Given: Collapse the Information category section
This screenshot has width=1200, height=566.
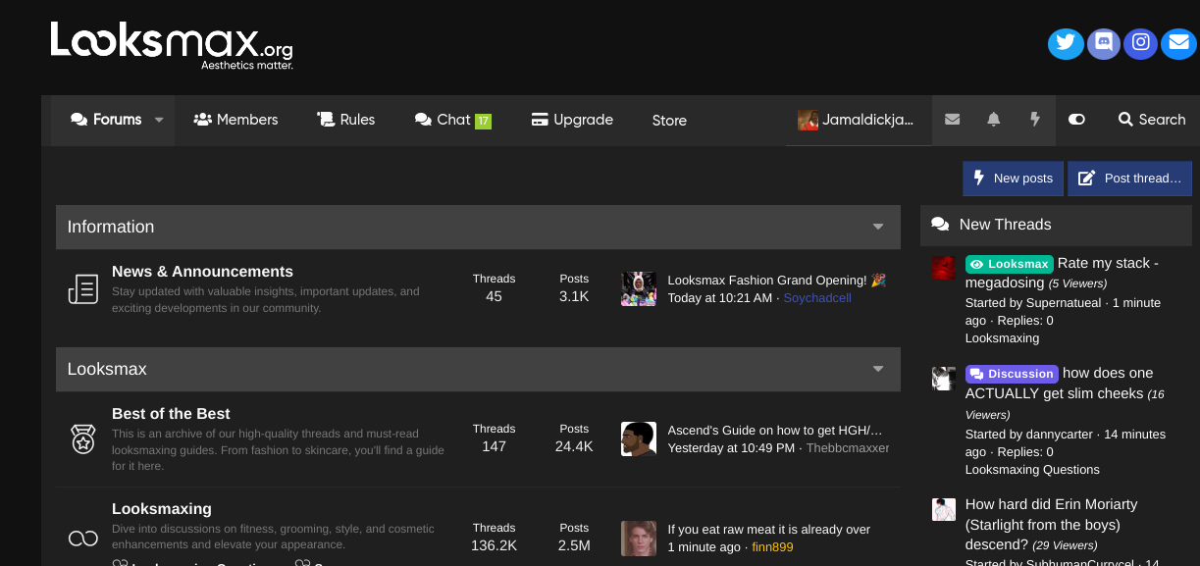Looking at the screenshot, I should pyautogui.click(x=878, y=227).
